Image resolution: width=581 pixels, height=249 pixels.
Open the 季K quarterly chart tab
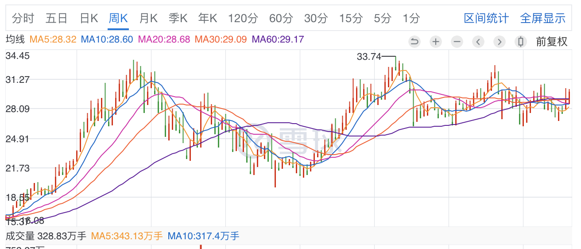pyautogui.click(x=178, y=18)
